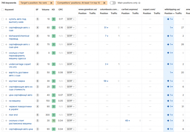The height and width of the screenshot is (132, 190).
Task: Remove the 'Competitors' positions' filter with X
Action: click(104, 3)
